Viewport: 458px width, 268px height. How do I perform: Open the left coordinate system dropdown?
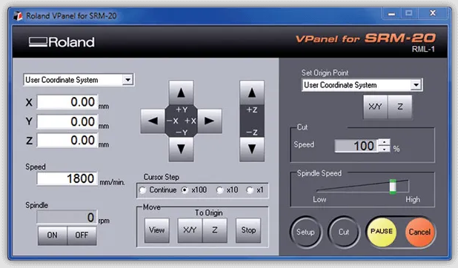128,80
